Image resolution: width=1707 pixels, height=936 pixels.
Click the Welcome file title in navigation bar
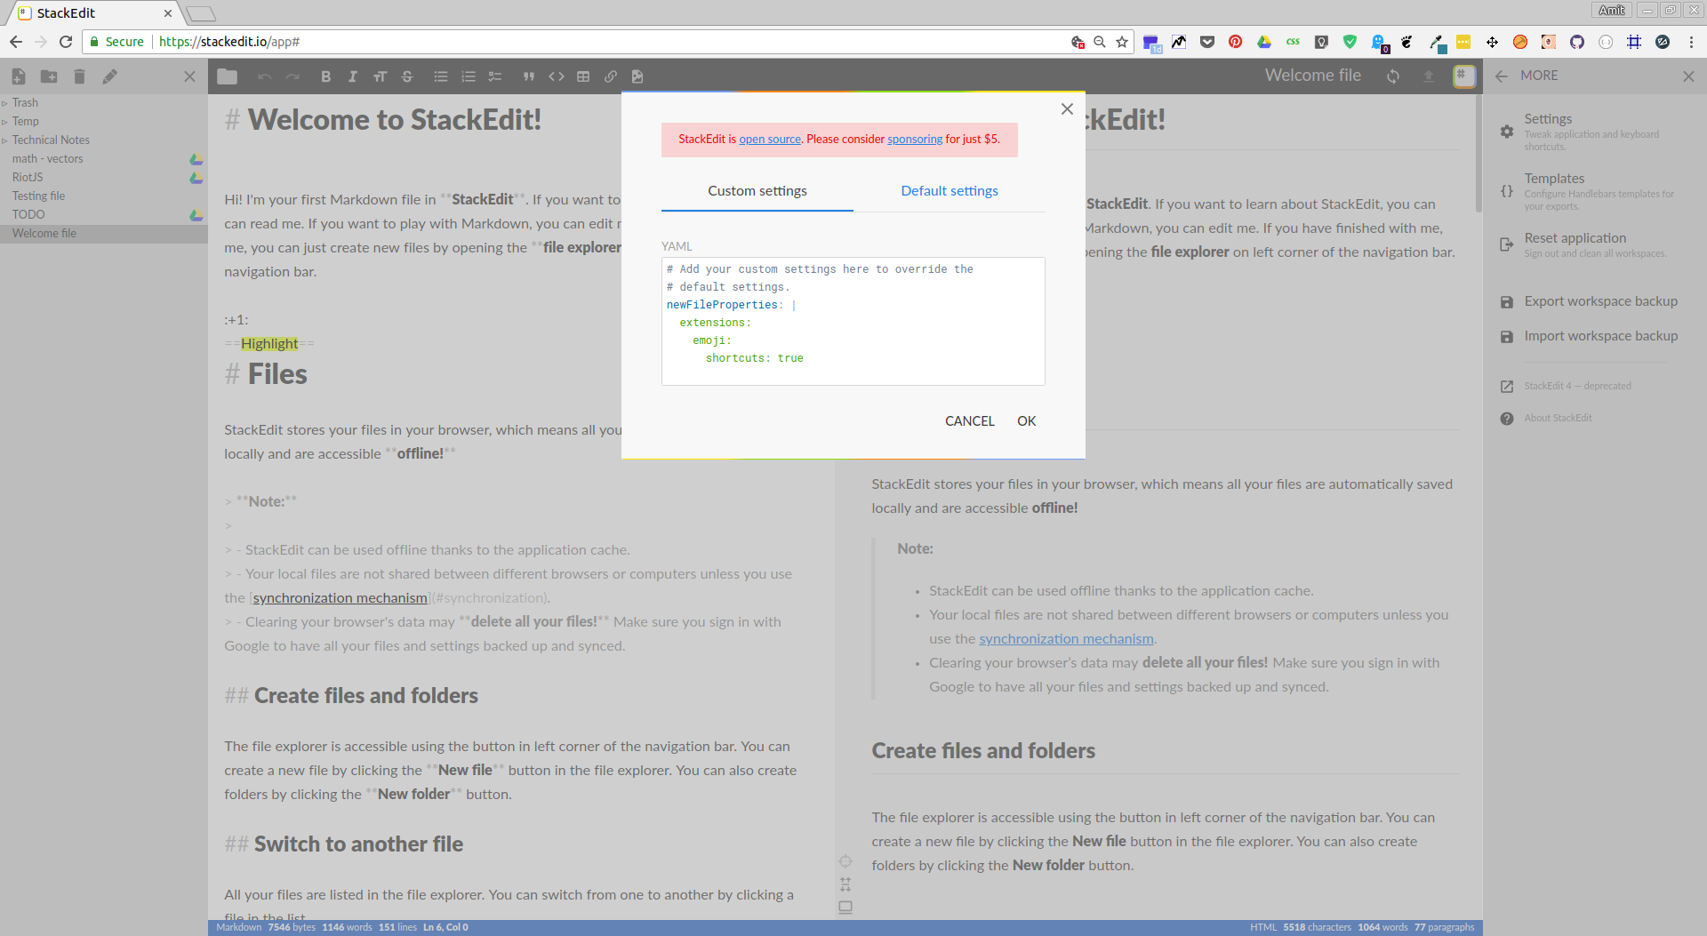point(1313,76)
